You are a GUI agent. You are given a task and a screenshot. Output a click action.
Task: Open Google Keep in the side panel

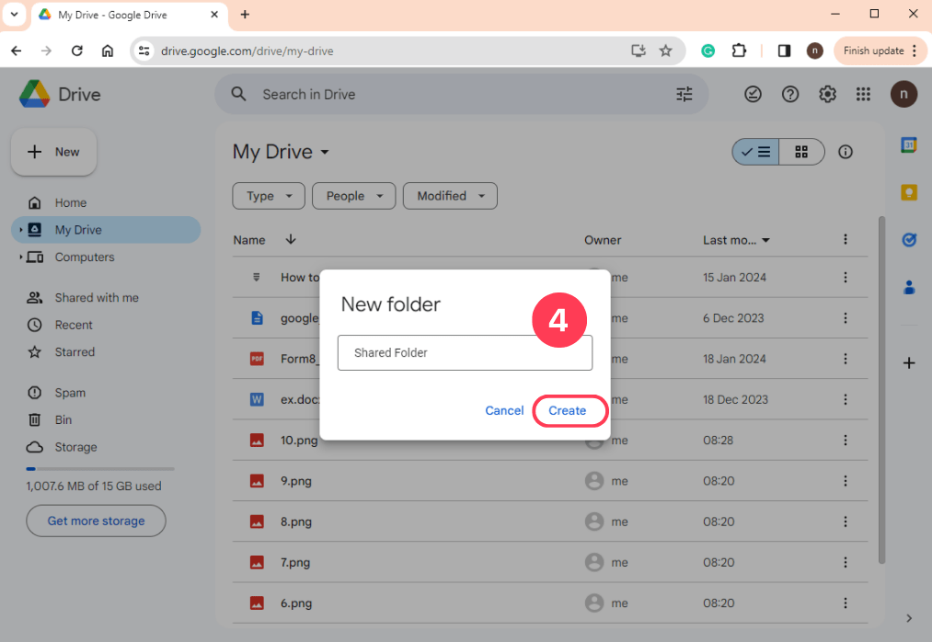point(909,192)
